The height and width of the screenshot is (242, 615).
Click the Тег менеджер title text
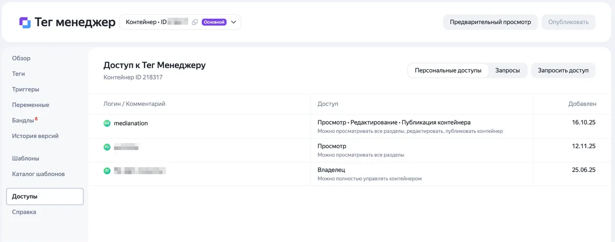pyautogui.click(x=75, y=23)
